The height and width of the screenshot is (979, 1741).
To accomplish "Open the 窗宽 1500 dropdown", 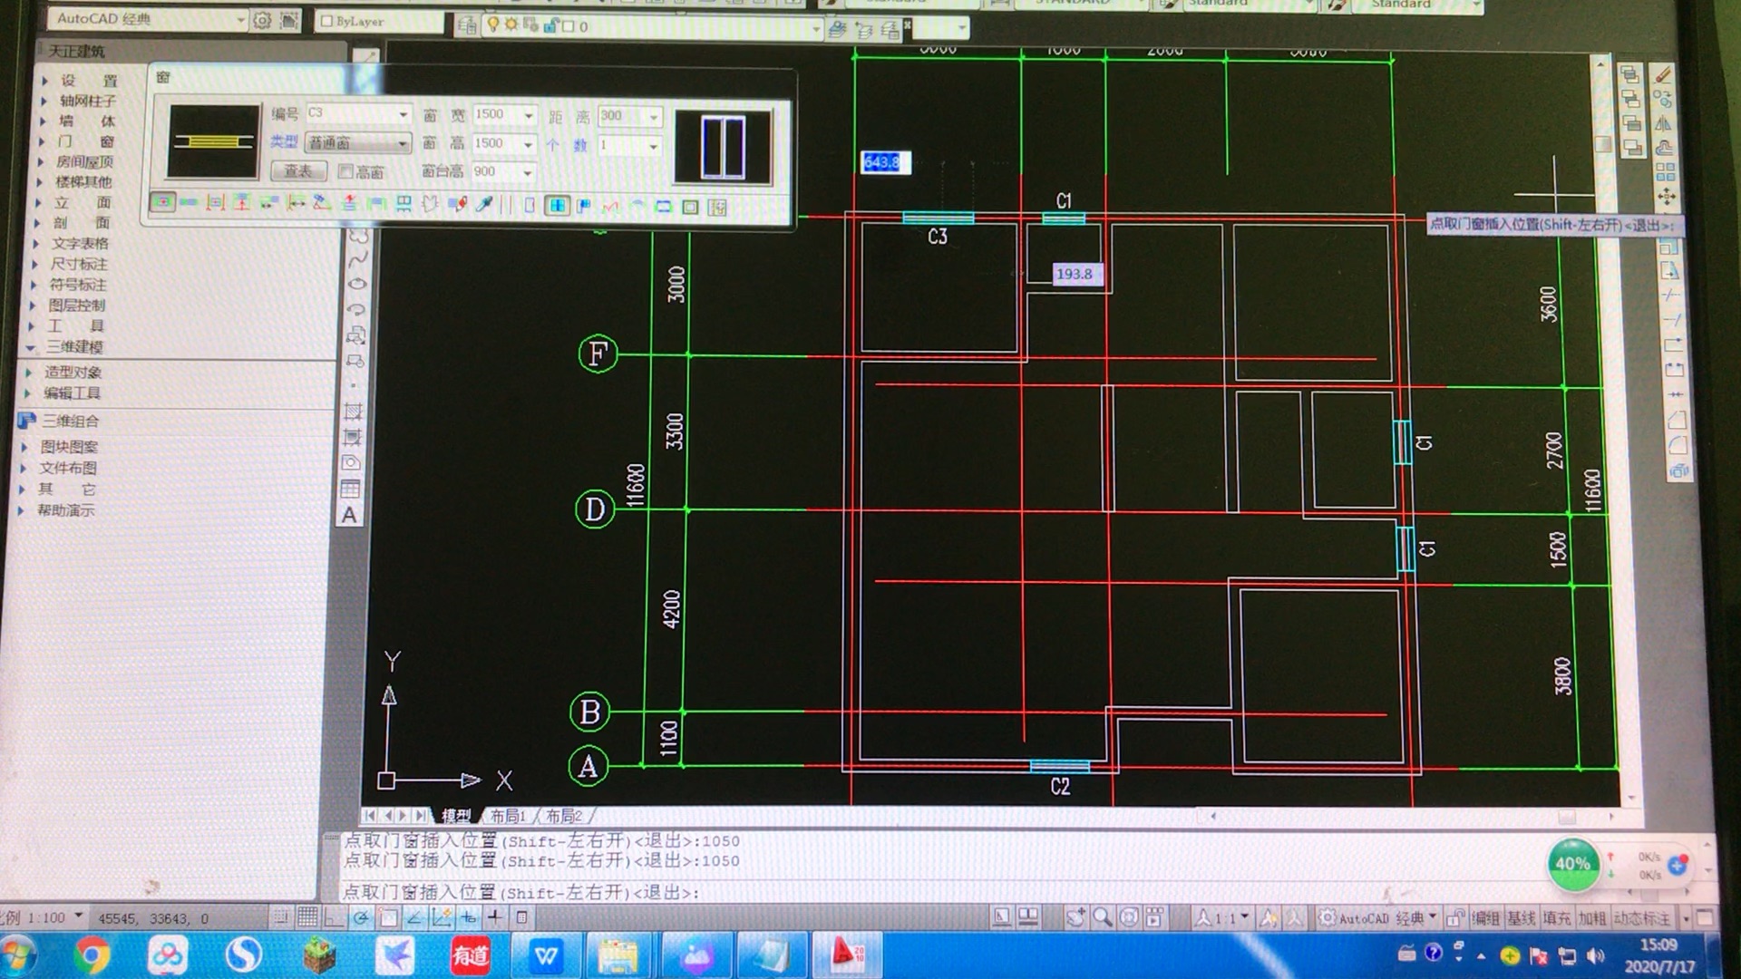I will click(x=529, y=115).
